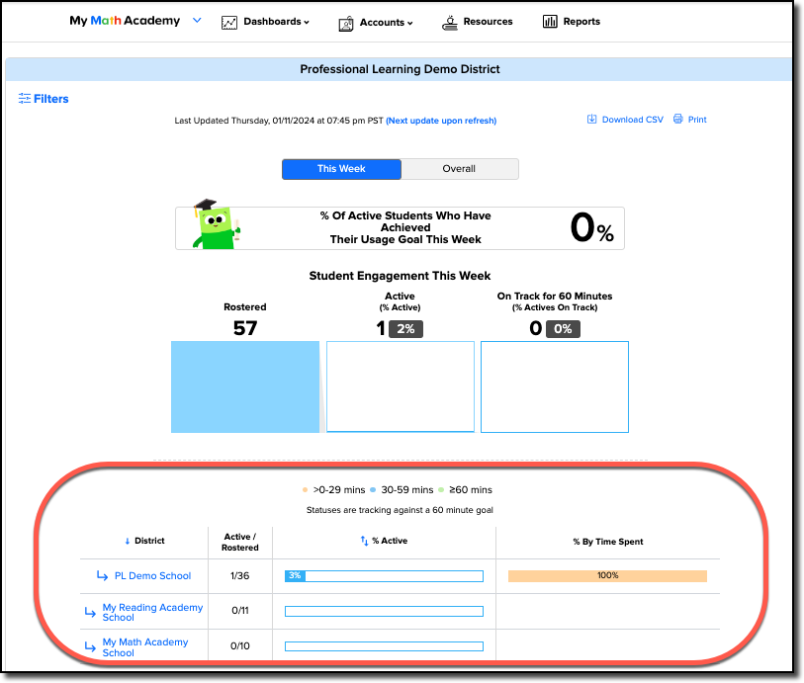
Task: Click the orange >0-29 mins legend dot
Action: pos(306,490)
